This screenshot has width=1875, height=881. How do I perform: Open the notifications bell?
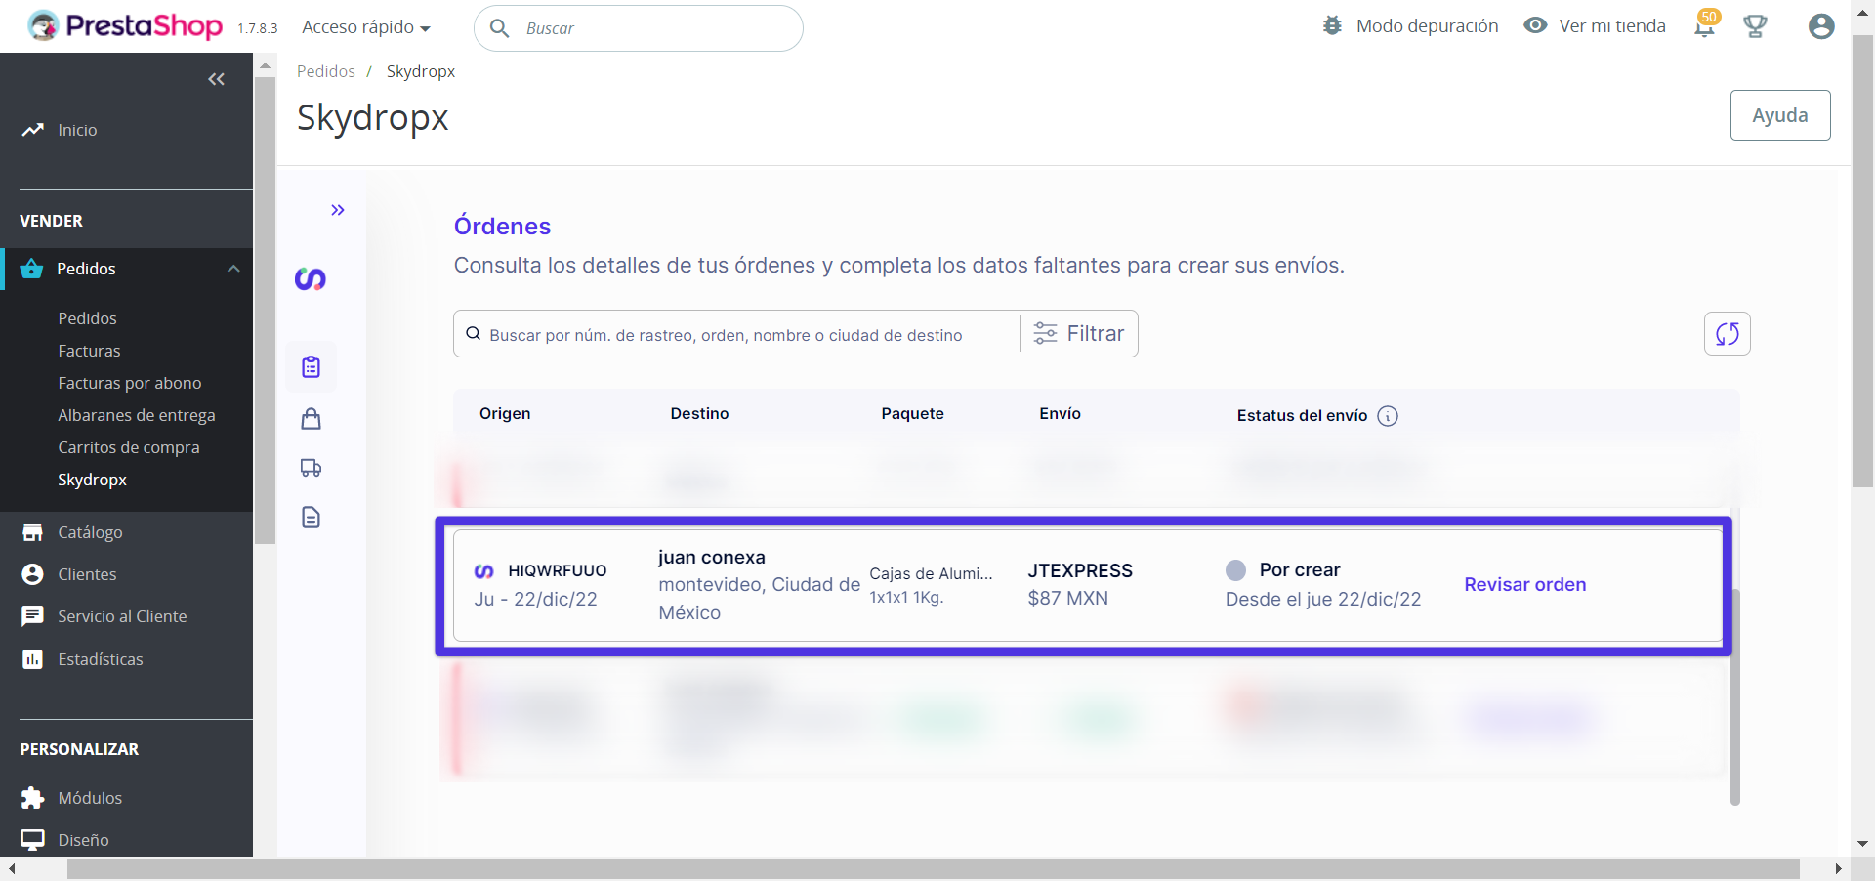point(1705,26)
